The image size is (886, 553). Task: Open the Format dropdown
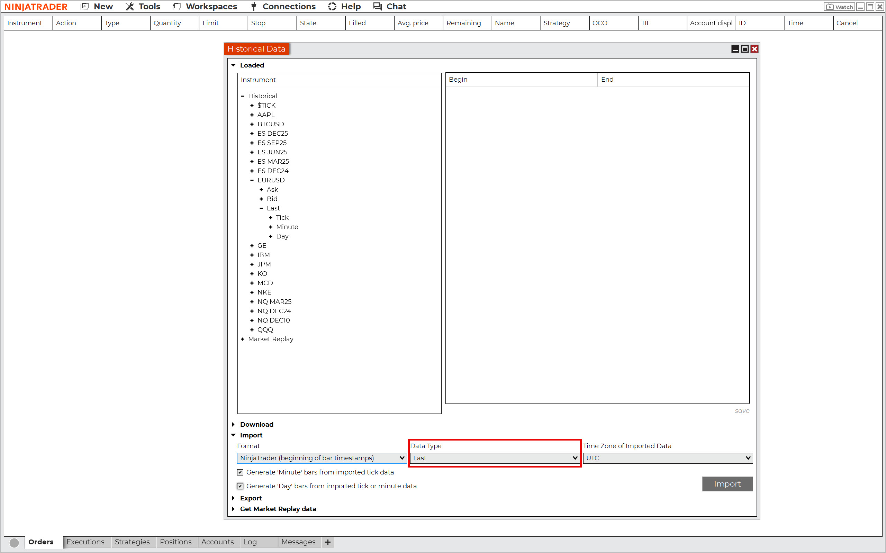tap(322, 458)
